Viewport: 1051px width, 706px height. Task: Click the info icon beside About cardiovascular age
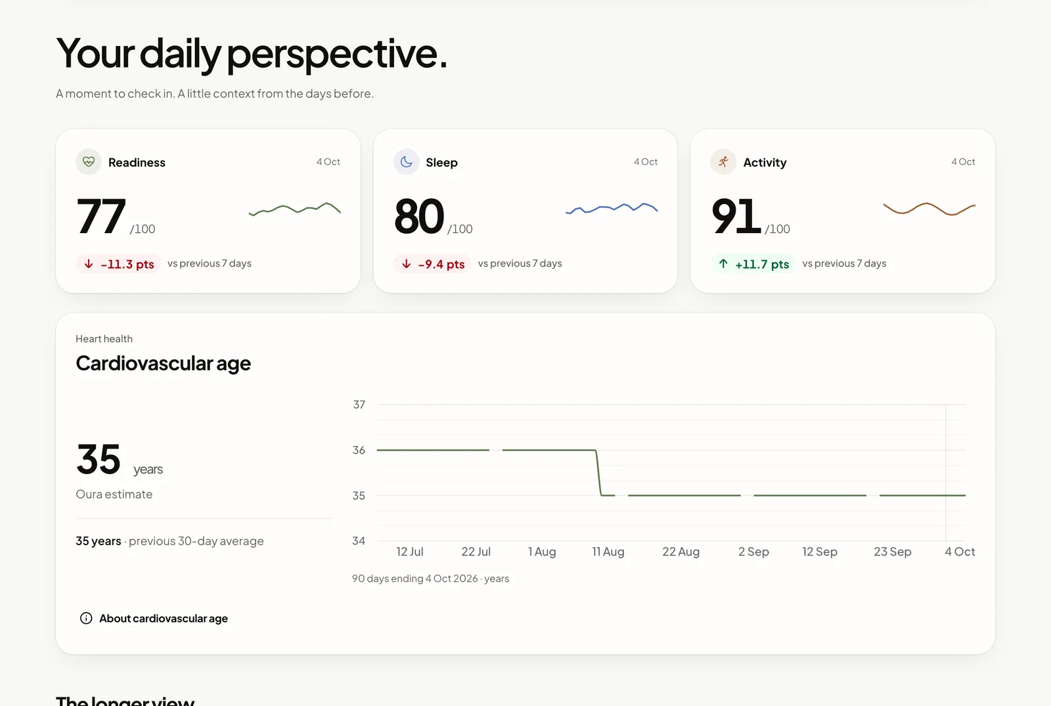click(86, 618)
